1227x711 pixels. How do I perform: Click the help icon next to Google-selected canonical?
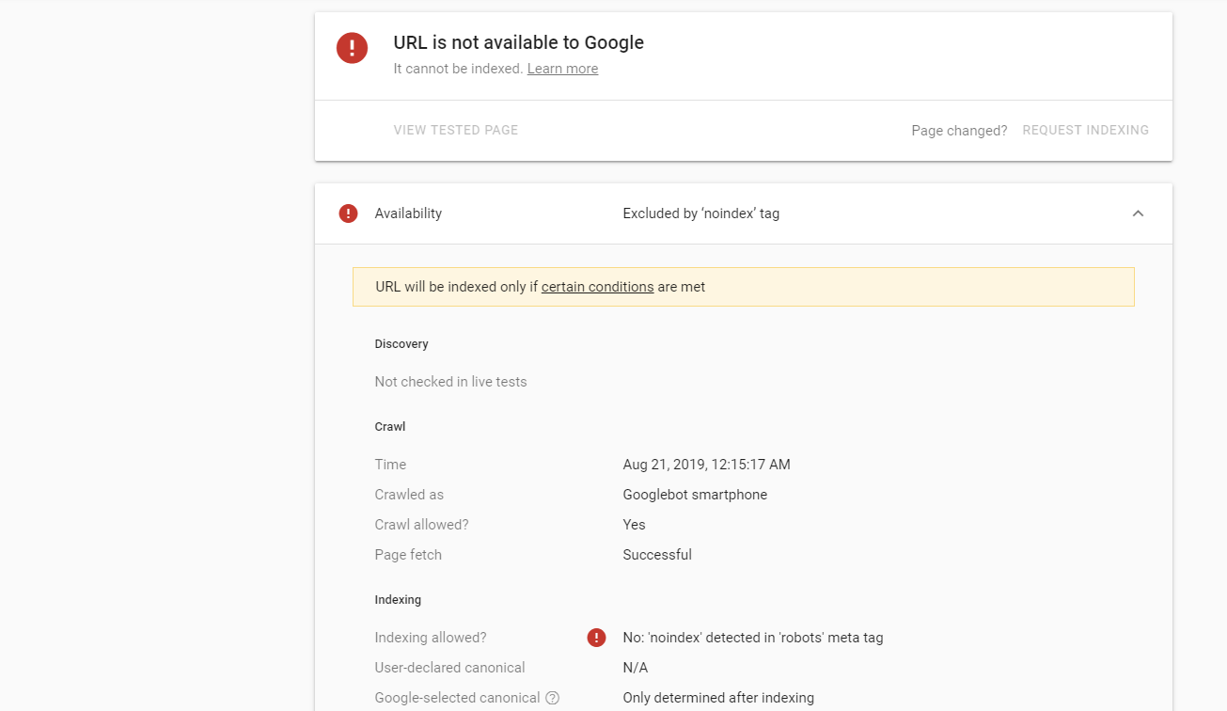553,698
